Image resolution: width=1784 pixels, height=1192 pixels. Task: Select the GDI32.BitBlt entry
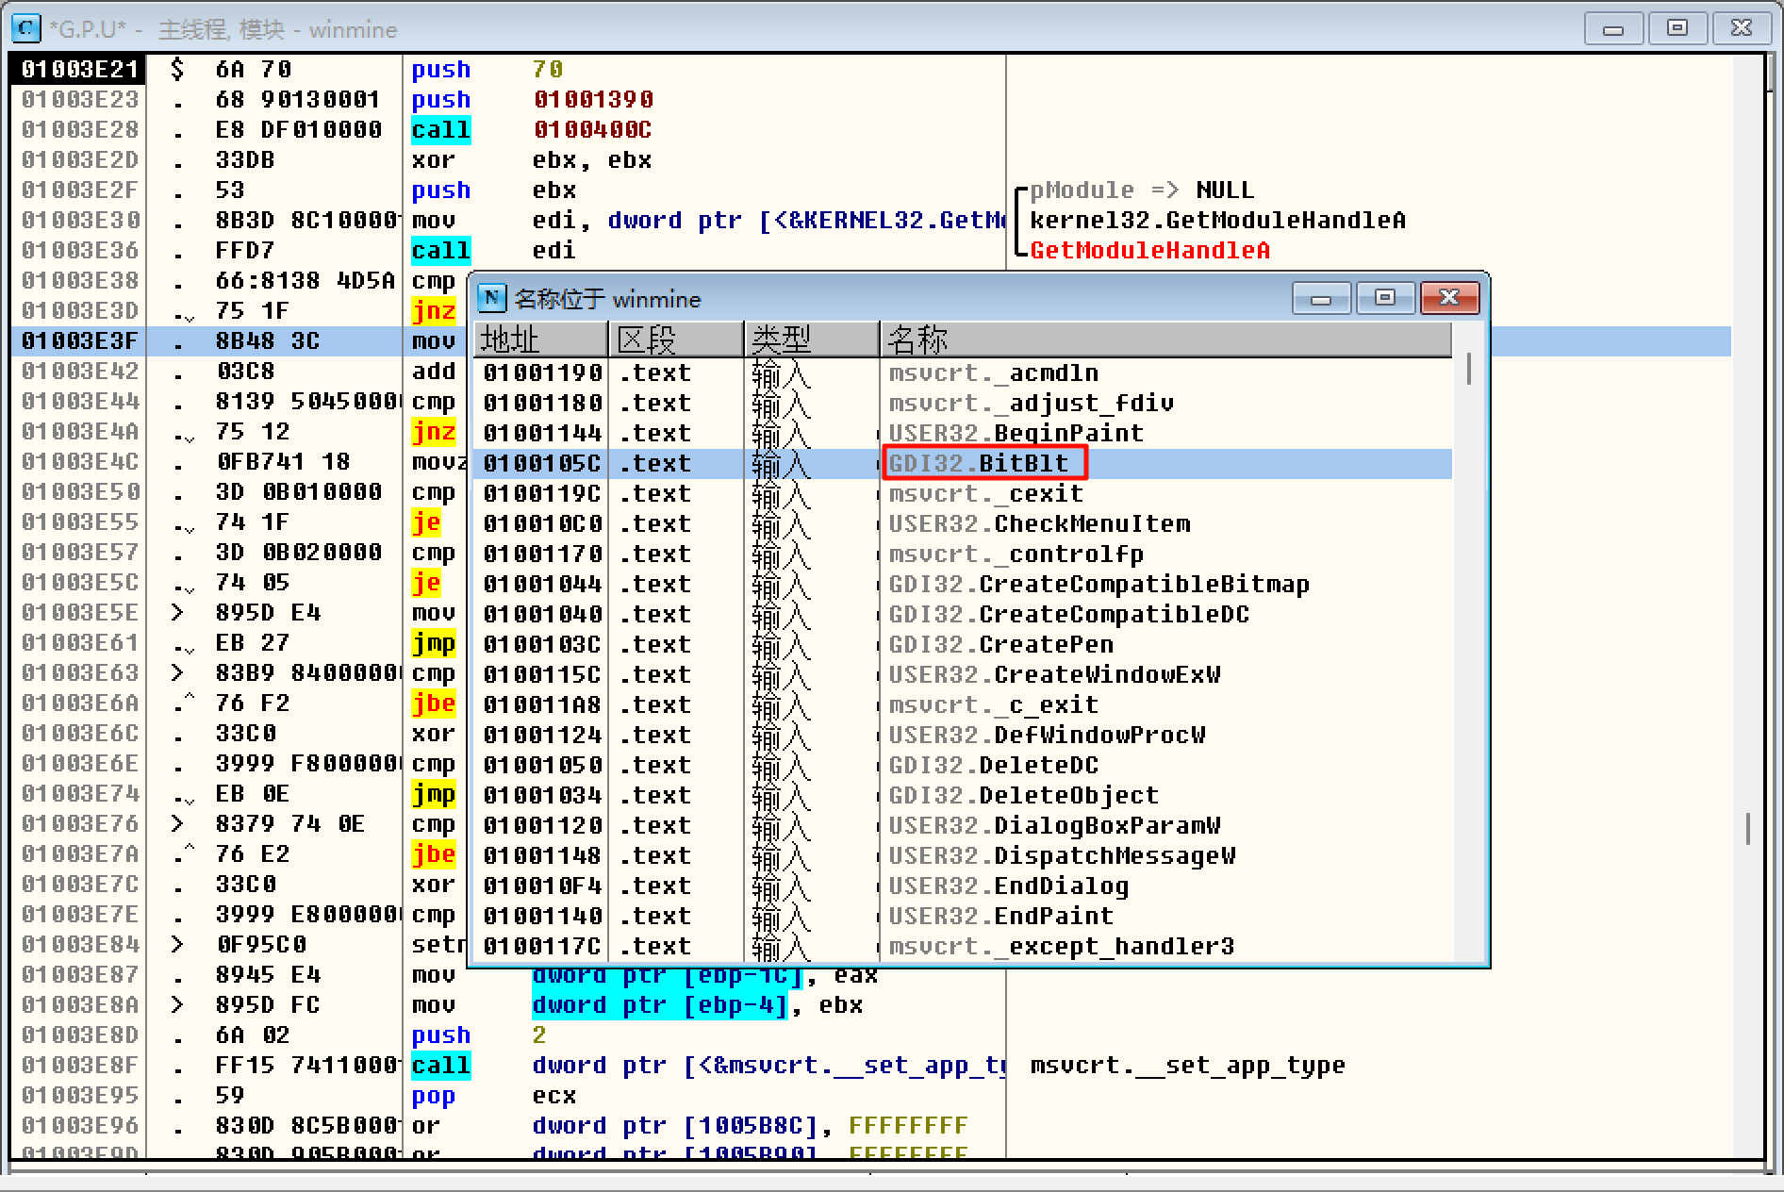(x=979, y=463)
